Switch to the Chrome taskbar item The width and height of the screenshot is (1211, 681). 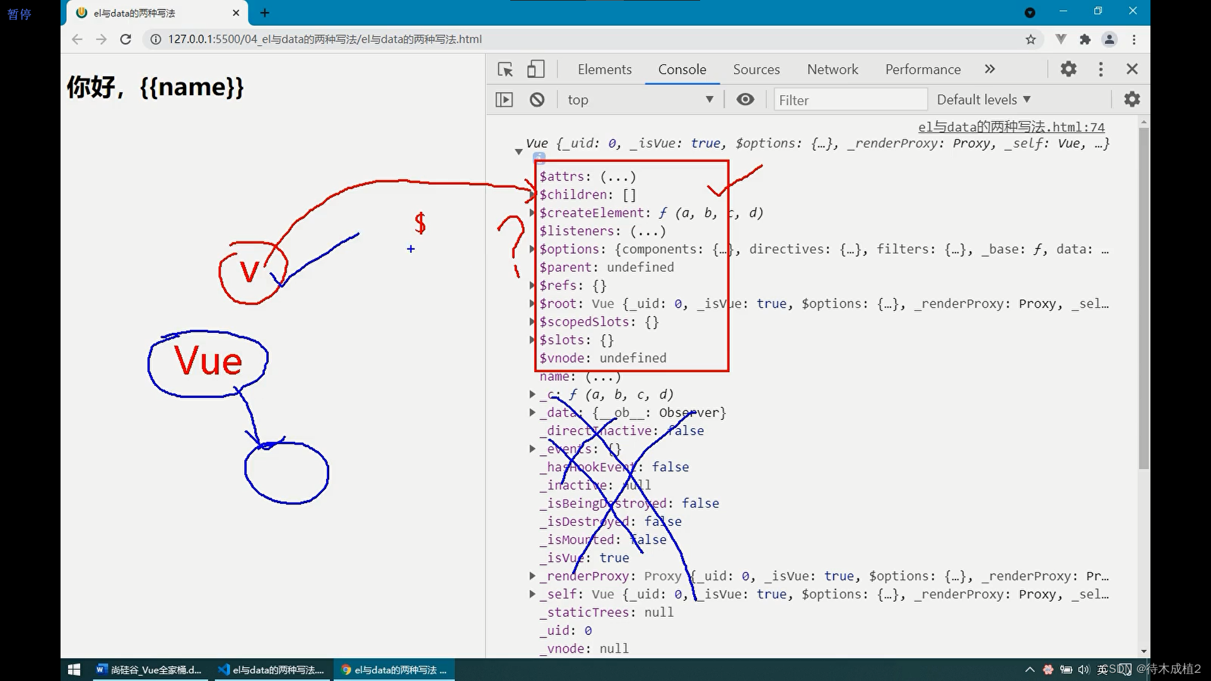pyautogui.click(x=394, y=670)
